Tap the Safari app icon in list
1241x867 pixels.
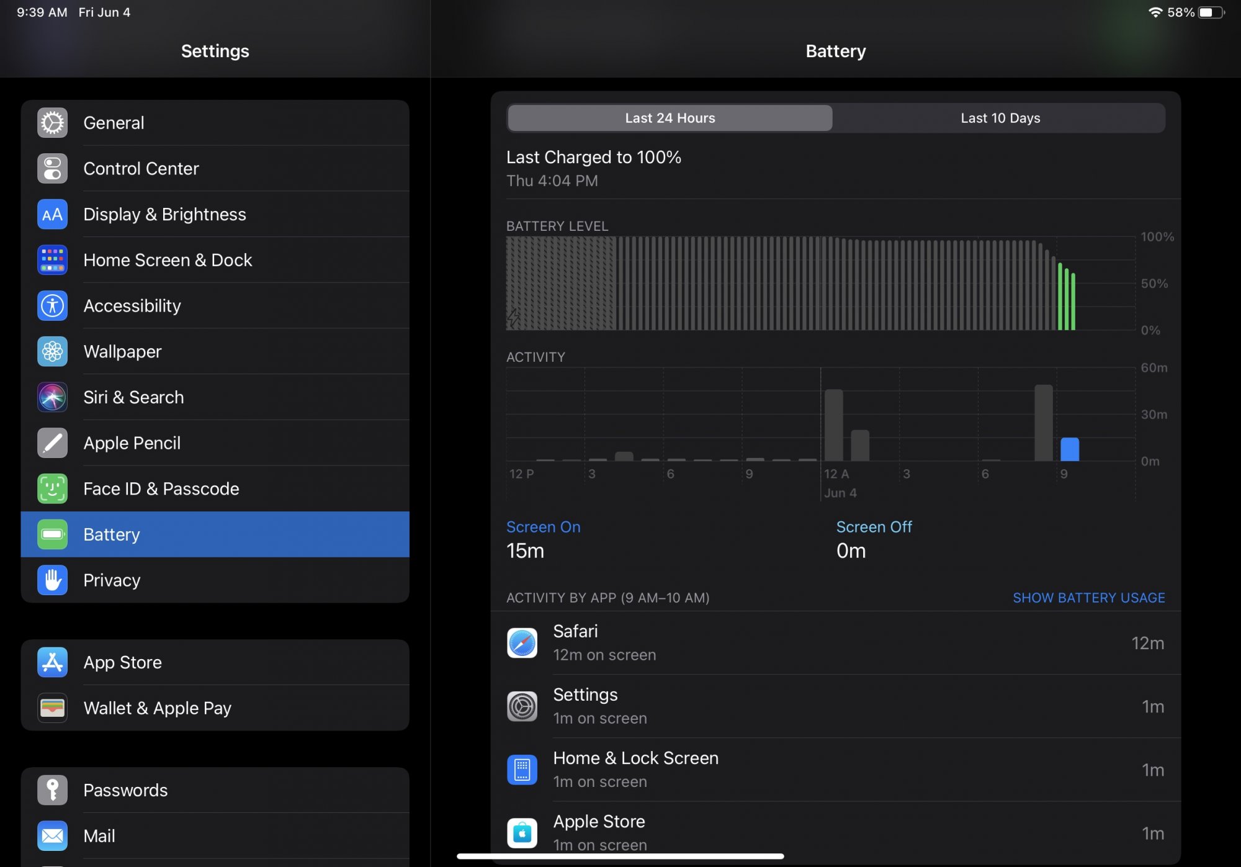tap(522, 643)
